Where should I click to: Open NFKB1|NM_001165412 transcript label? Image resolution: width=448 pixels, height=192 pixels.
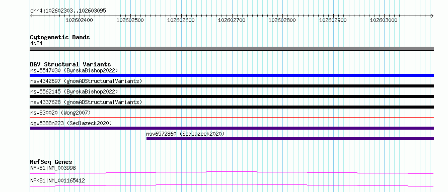click(57, 180)
